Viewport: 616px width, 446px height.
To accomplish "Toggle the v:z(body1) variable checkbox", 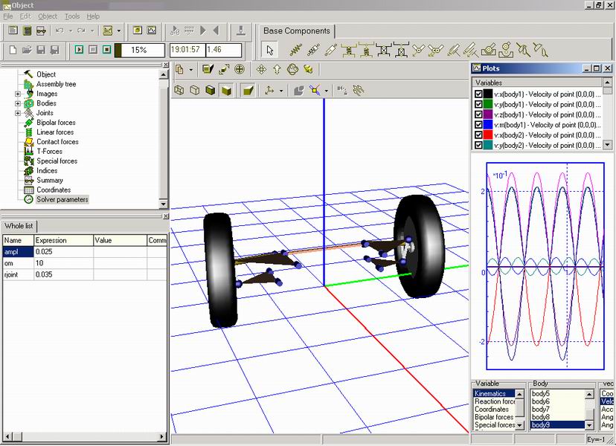I will coord(478,114).
